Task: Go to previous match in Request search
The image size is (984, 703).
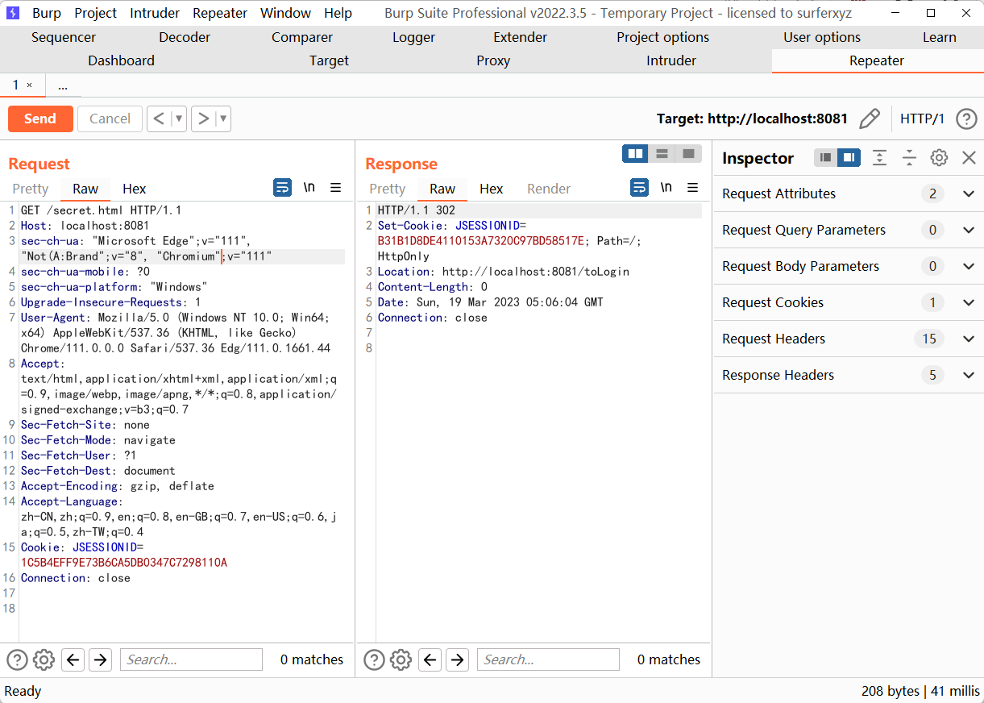Action: pos(73,659)
